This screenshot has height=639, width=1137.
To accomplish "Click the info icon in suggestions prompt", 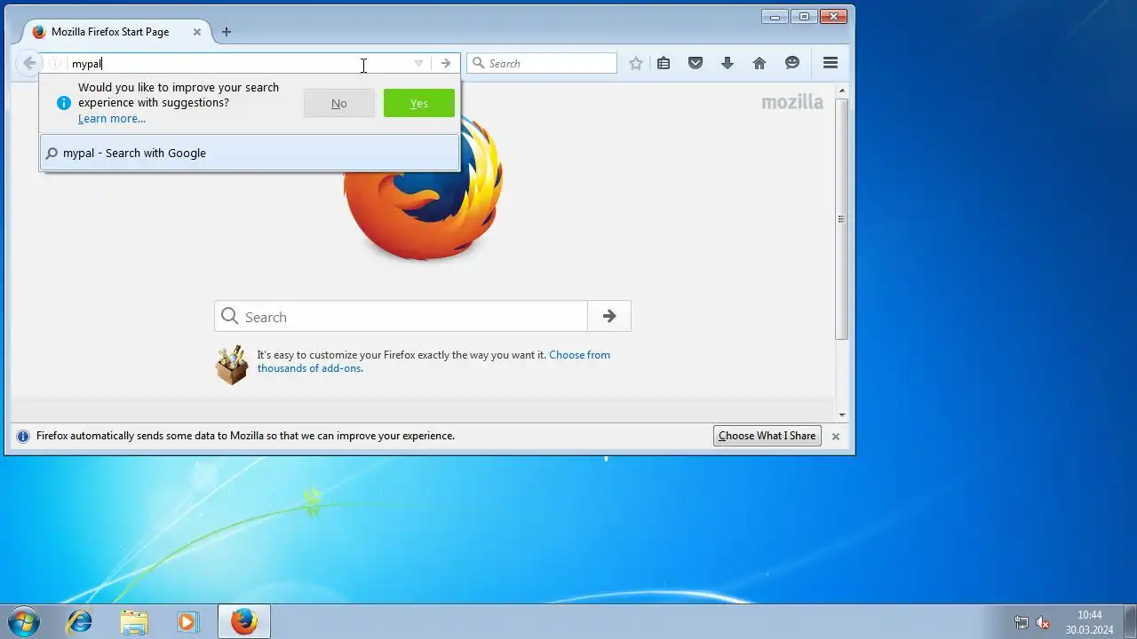I will (x=63, y=103).
